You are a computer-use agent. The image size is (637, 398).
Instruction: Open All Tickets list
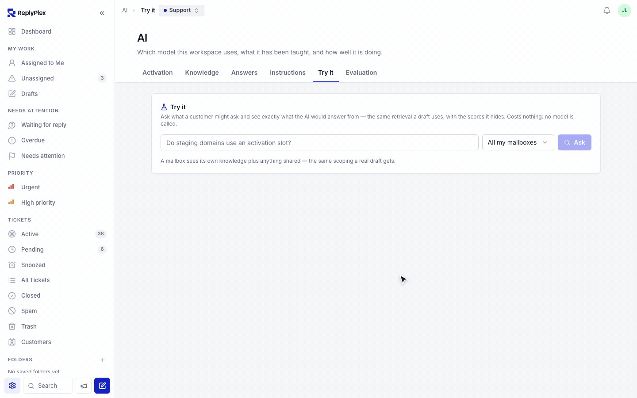click(x=58, y=280)
